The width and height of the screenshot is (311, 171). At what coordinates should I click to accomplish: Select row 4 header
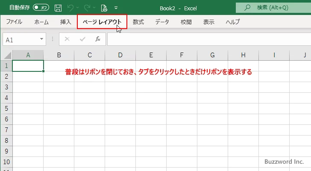tap(6, 98)
